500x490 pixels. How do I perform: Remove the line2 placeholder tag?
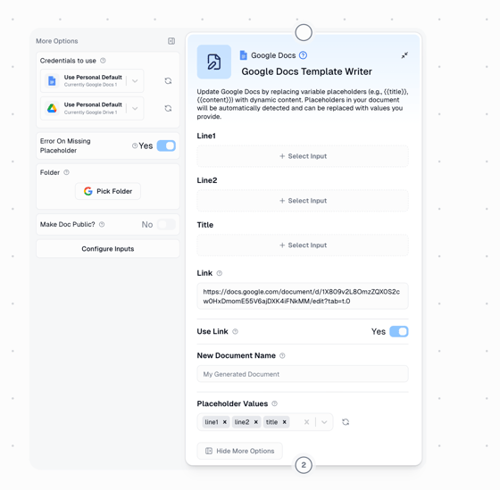[255, 422]
